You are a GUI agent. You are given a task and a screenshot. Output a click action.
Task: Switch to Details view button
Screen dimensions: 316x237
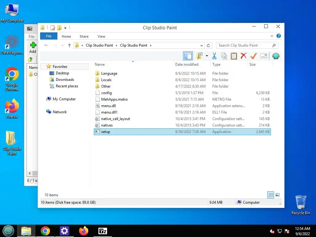pos(271,195)
